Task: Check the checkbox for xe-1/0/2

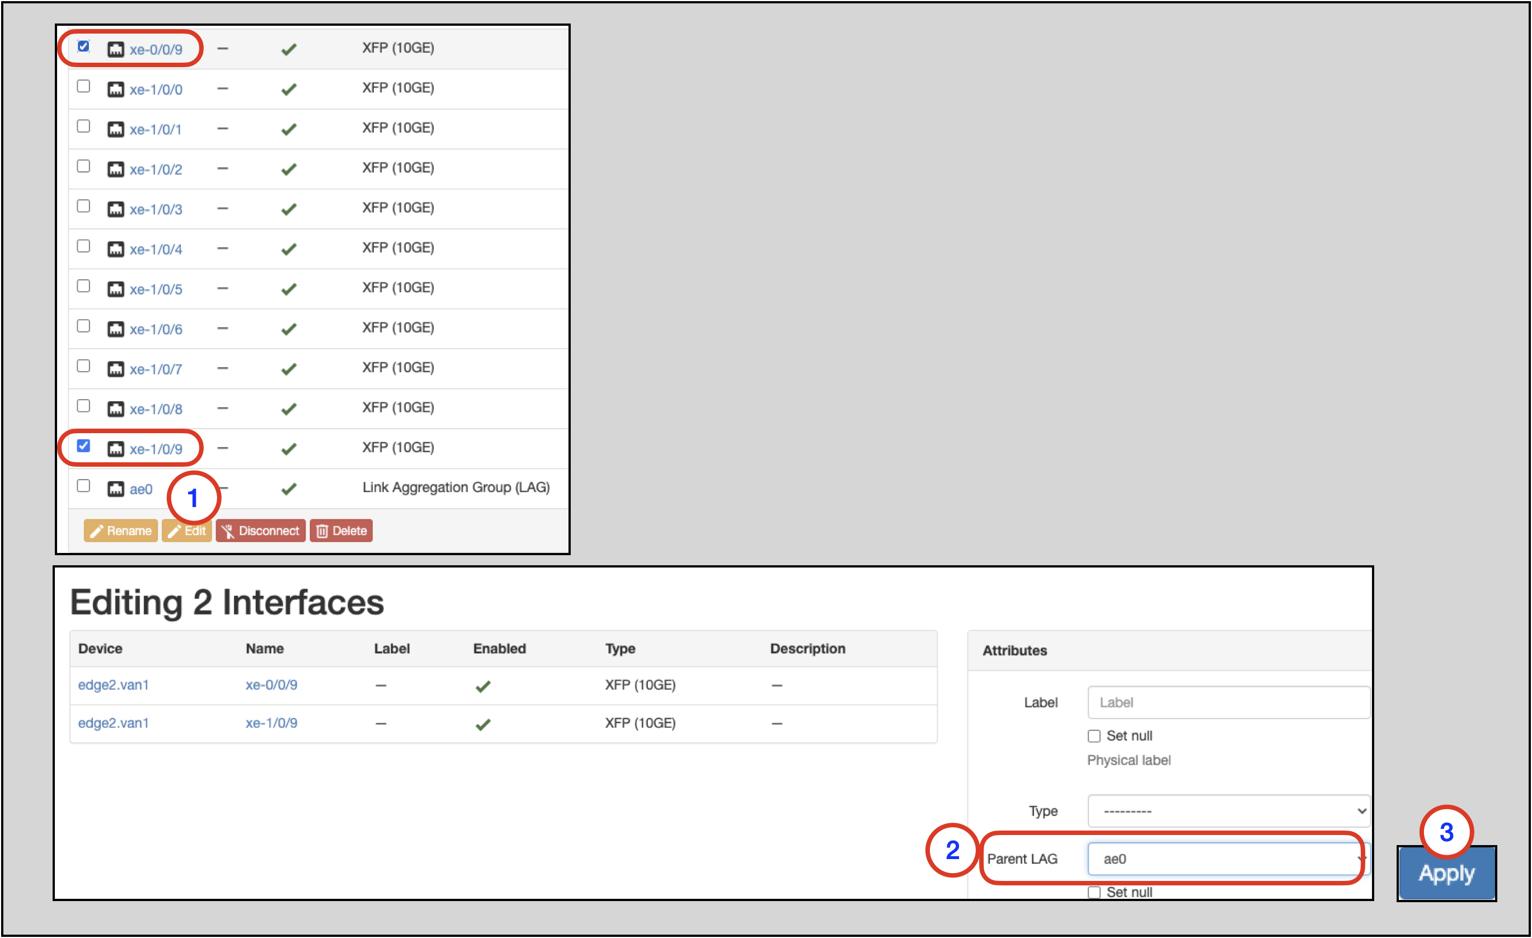Action: click(83, 166)
